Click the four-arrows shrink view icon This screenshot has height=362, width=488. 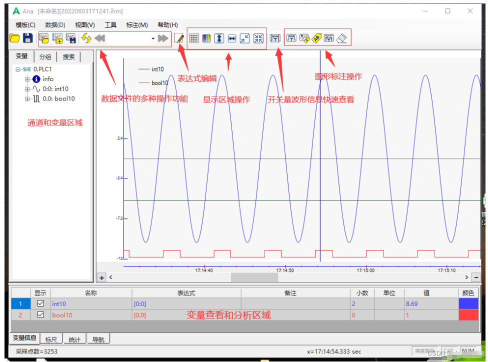click(x=258, y=38)
